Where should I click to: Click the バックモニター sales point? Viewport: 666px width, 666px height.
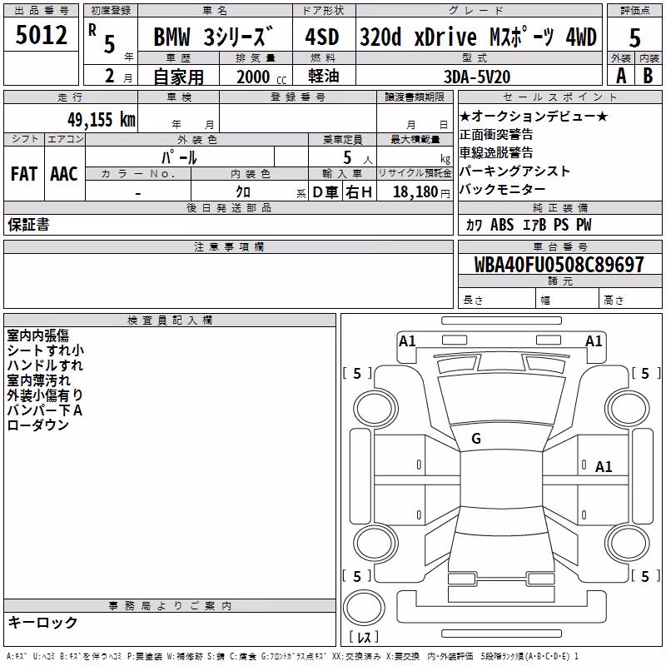[503, 190]
